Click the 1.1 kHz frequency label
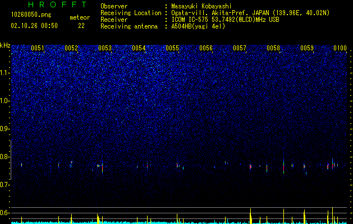353x224 pixels. (5, 73)
